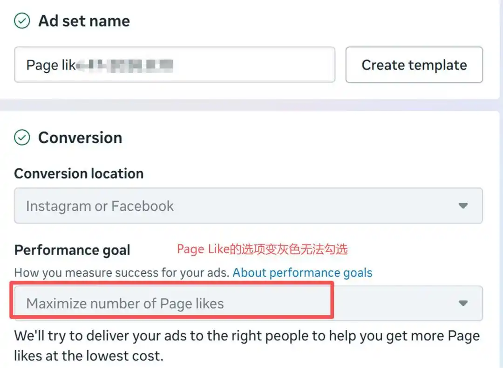Click the lowest-cost Page likes description paragraph
This screenshot has width=503, height=368.
(x=247, y=346)
